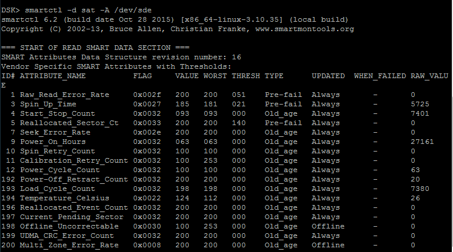453x252 pixels.
Task: Click the smartctl command line text
Action: (x=88, y=10)
